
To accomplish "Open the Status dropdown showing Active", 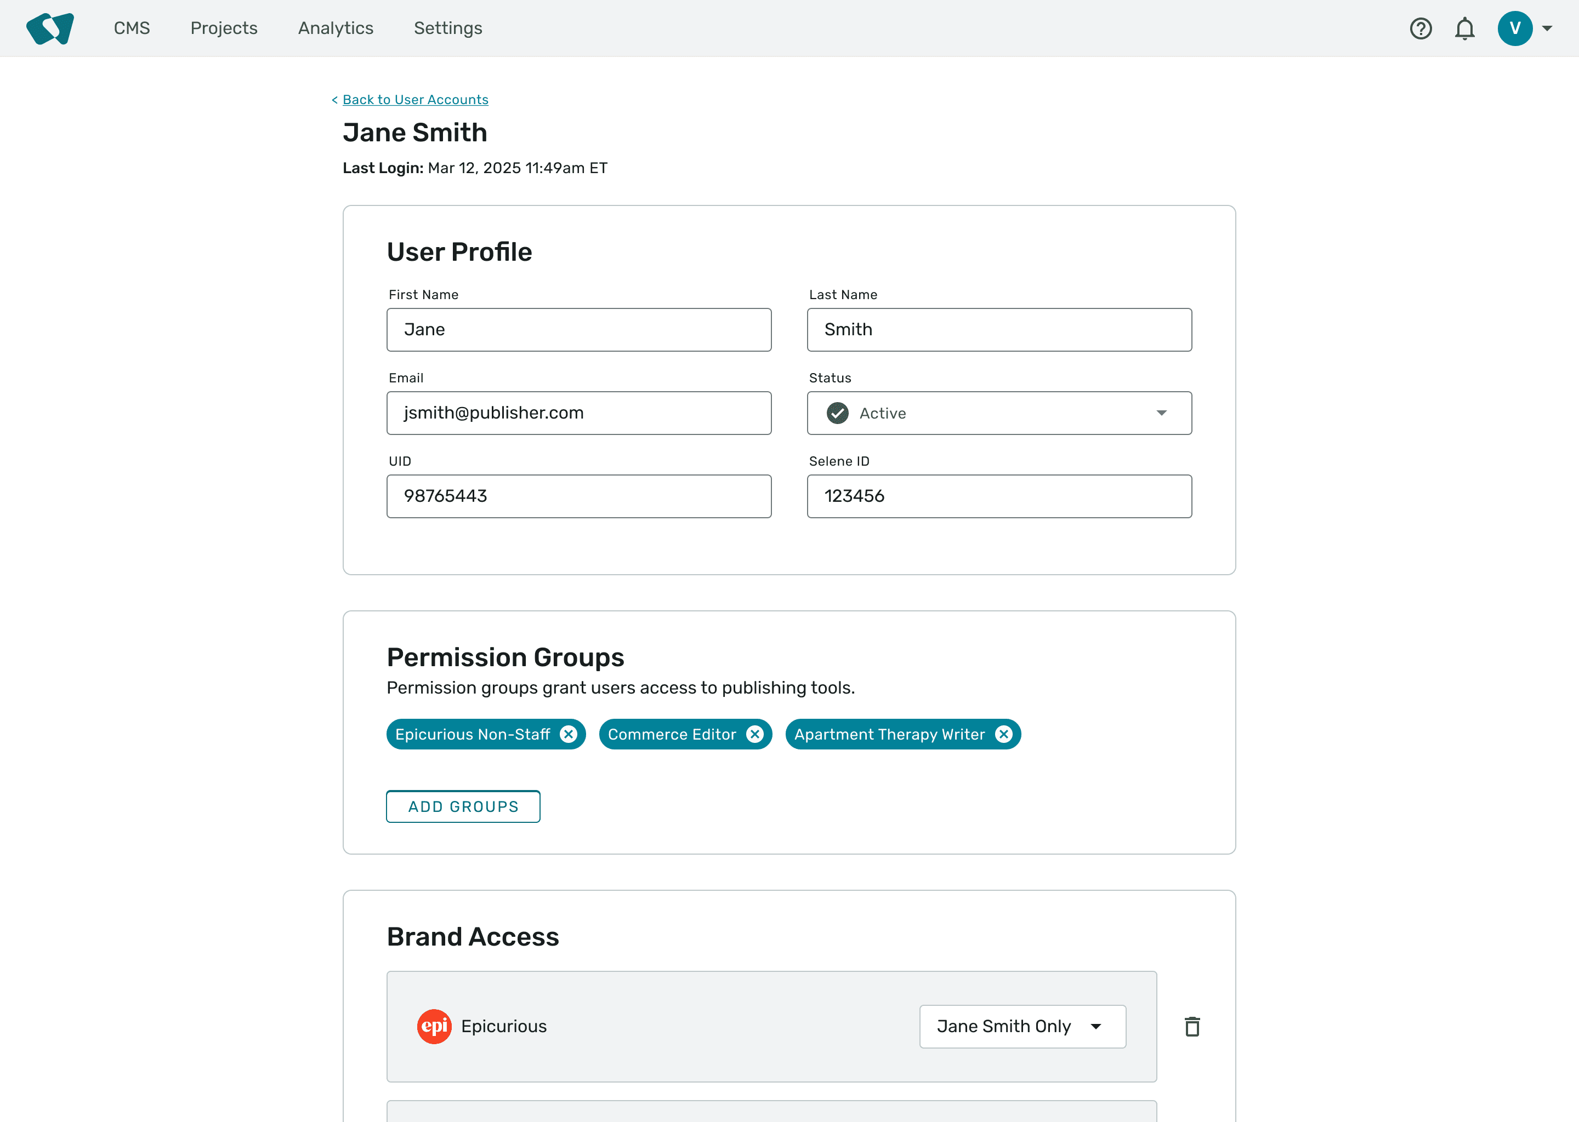I will (999, 413).
